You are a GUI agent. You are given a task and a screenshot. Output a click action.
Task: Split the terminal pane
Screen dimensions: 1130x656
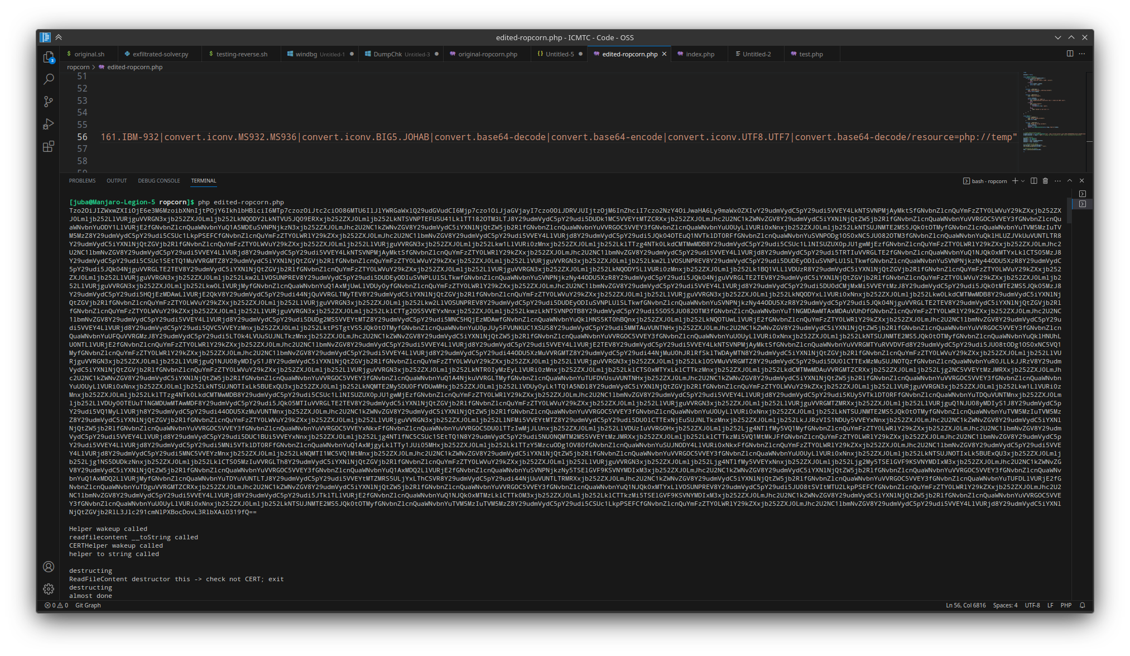point(1033,181)
